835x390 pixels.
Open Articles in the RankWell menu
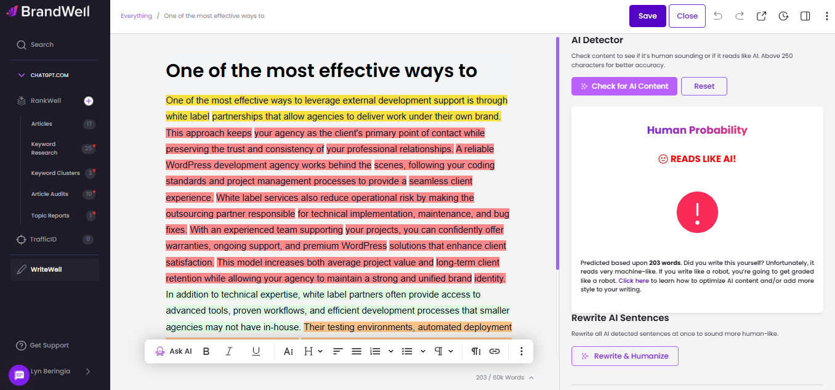tap(42, 124)
